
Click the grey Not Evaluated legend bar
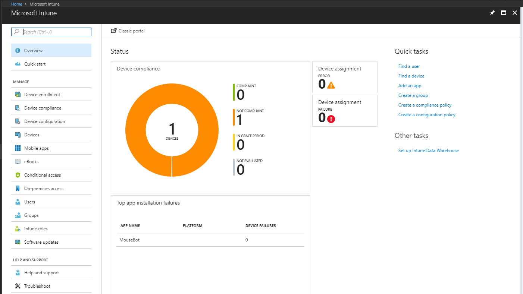tap(234, 167)
